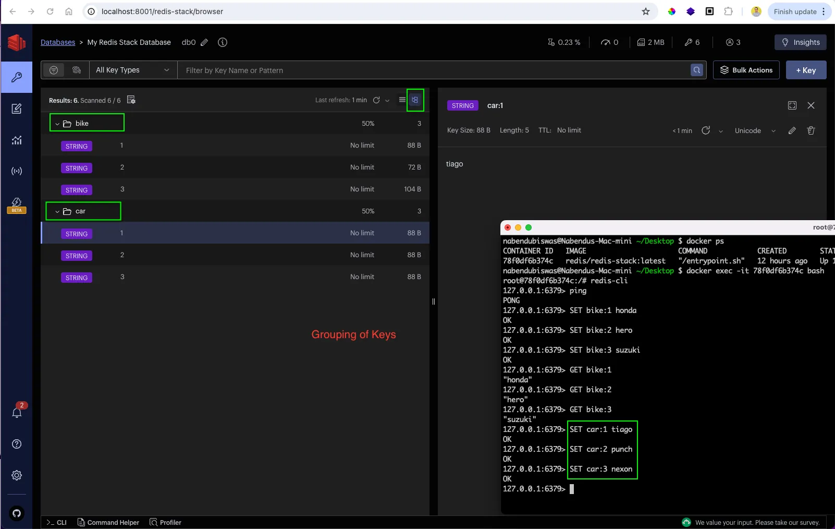Select bike key 1 row

[235, 146]
